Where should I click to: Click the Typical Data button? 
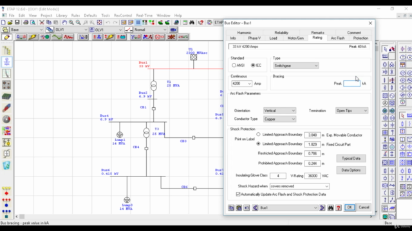click(x=351, y=158)
